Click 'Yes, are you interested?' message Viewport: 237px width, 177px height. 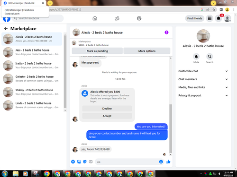click(151, 126)
